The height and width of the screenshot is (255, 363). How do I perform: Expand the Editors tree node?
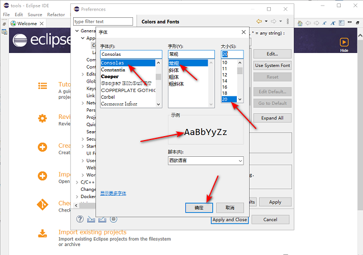click(x=83, y=74)
